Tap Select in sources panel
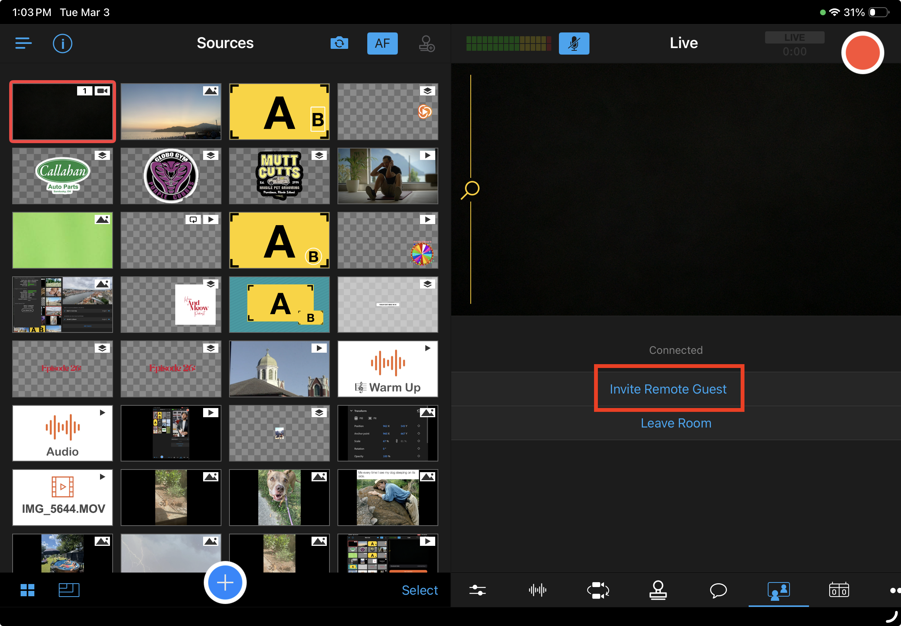The height and width of the screenshot is (626, 901). 419,590
